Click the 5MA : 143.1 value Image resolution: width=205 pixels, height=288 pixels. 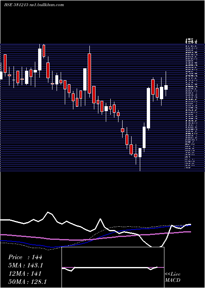tap(26, 265)
